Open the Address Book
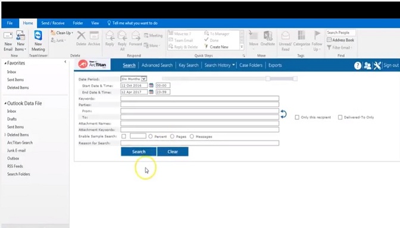Viewport: 400px width, 228px height. 340,40
